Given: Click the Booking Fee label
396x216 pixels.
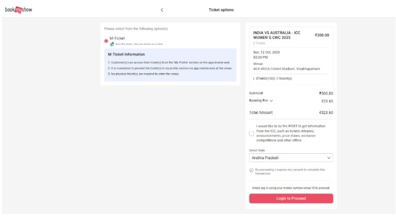Looking at the screenshot, I should [258, 101].
